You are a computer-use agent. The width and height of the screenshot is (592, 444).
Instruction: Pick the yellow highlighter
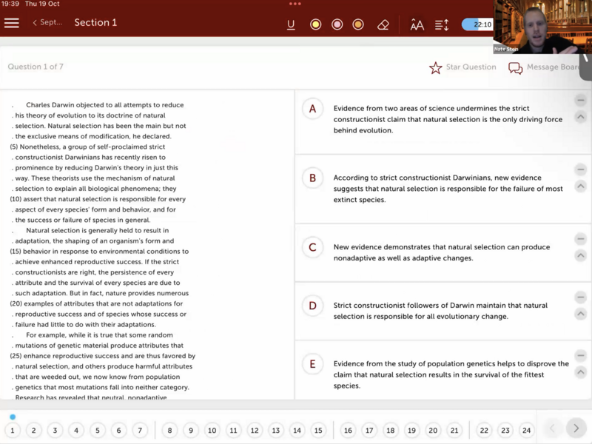click(x=315, y=24)
